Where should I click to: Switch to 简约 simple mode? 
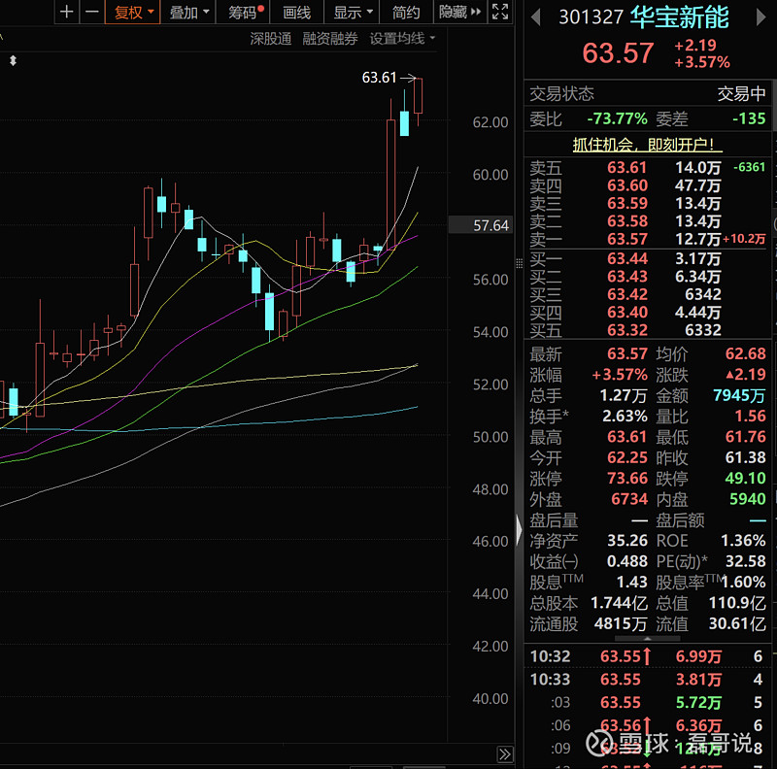coord(406,12)
